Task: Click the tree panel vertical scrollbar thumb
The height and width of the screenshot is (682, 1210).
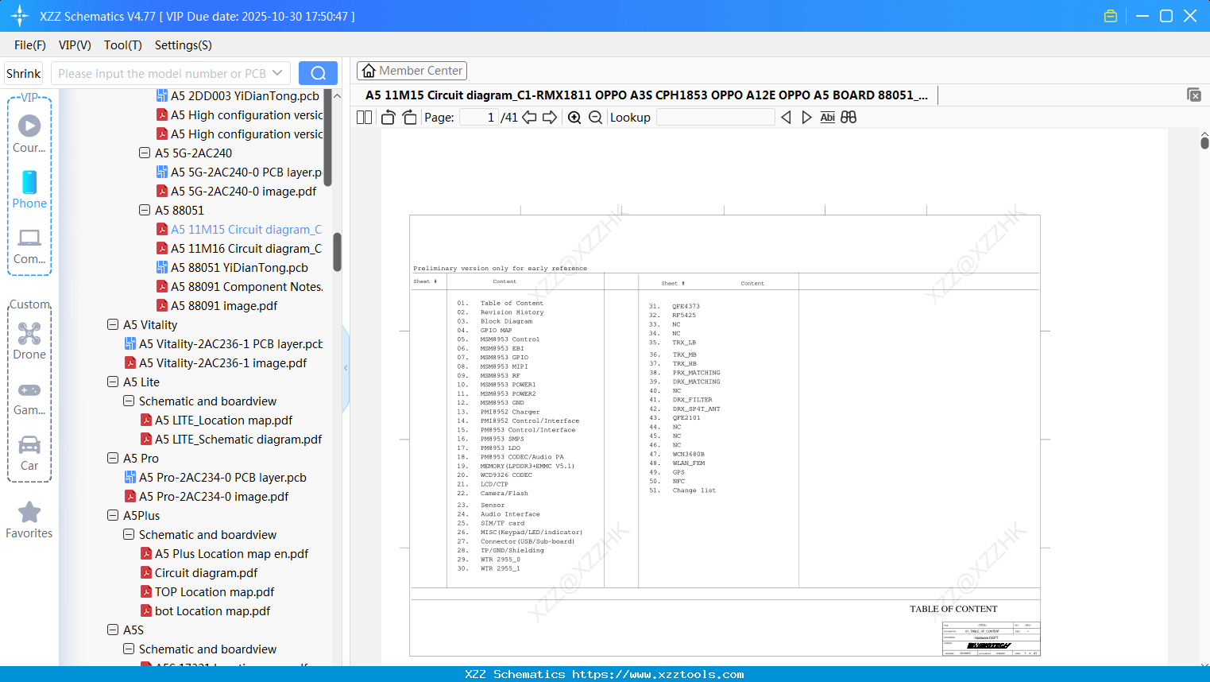Action: [337, 252]
